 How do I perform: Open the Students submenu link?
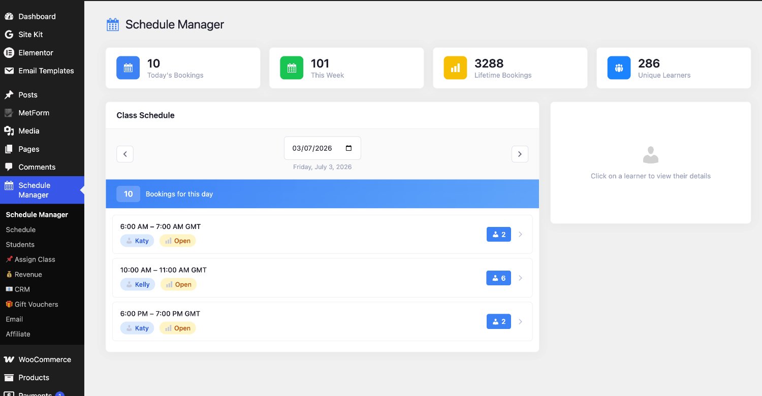pyautogui.click(x=20, y=245)
